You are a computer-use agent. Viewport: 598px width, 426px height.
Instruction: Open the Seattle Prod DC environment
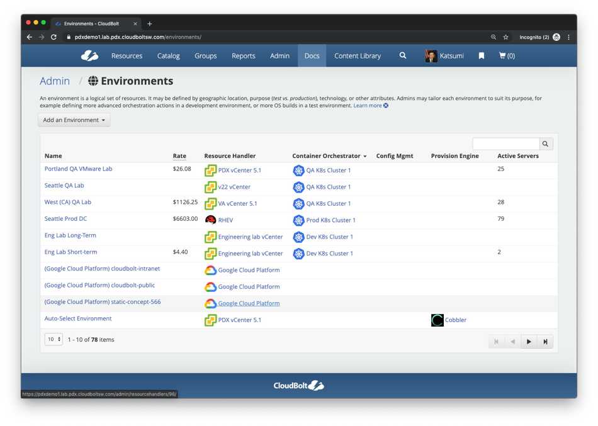point(65,219)
